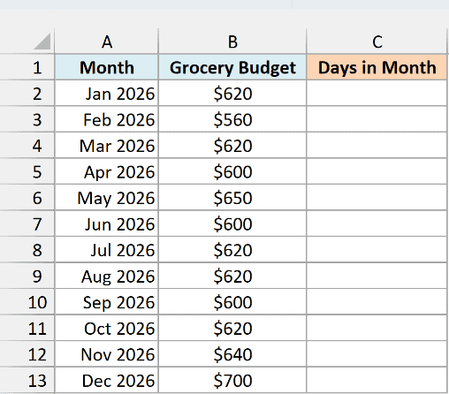The image size is (449, 394).
Task: Select empty Days in Month cell for Apr 2026
Action: click(377, 171)
